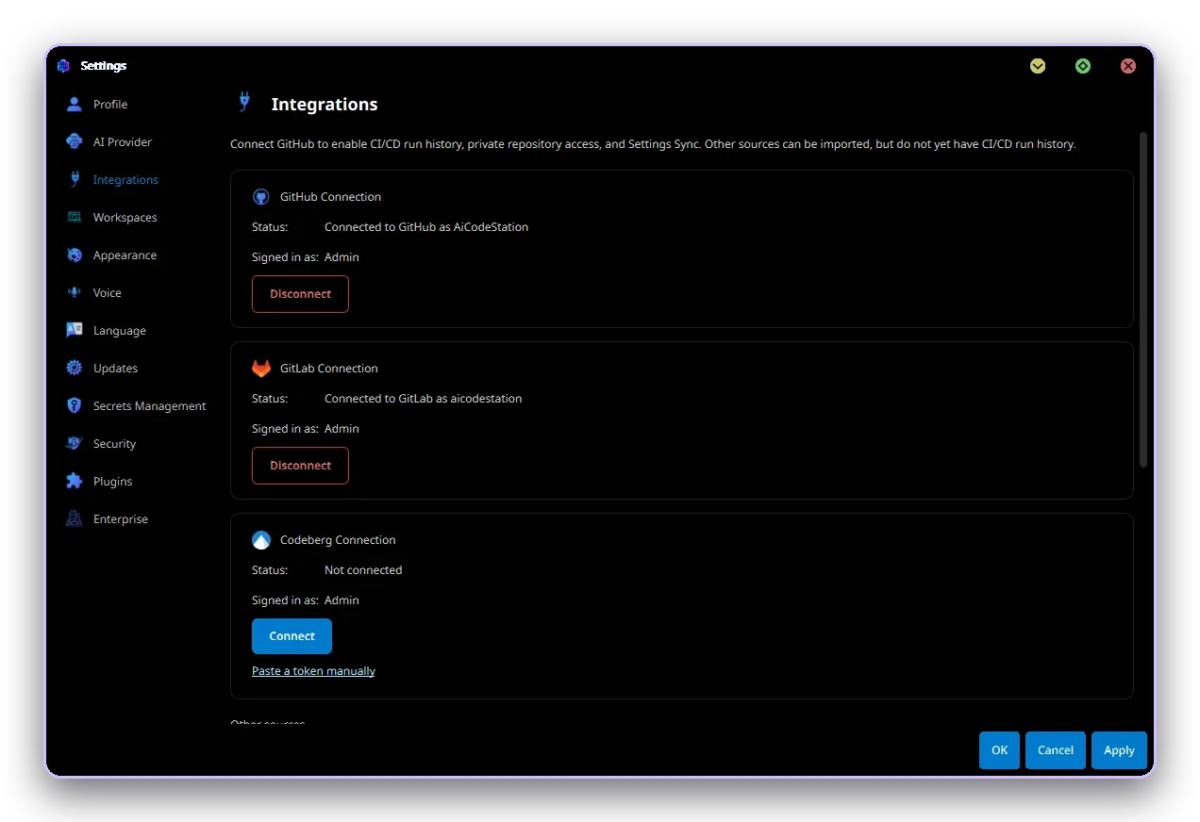Viewport: 1200px width, 822px height.
Task: Click the plug icon beside Integrations heading
Action: 244,102
